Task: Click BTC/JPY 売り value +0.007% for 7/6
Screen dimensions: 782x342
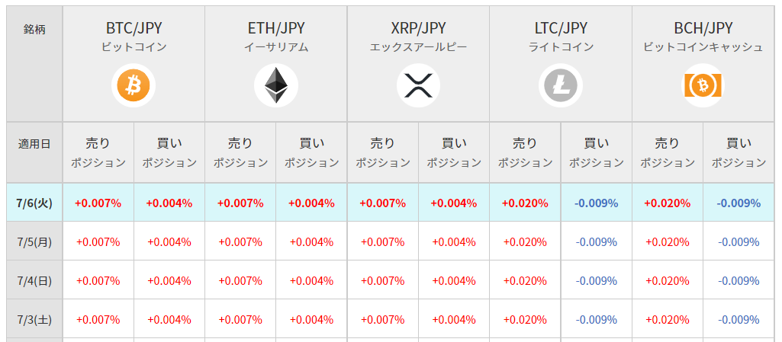Action: [98, 203]
